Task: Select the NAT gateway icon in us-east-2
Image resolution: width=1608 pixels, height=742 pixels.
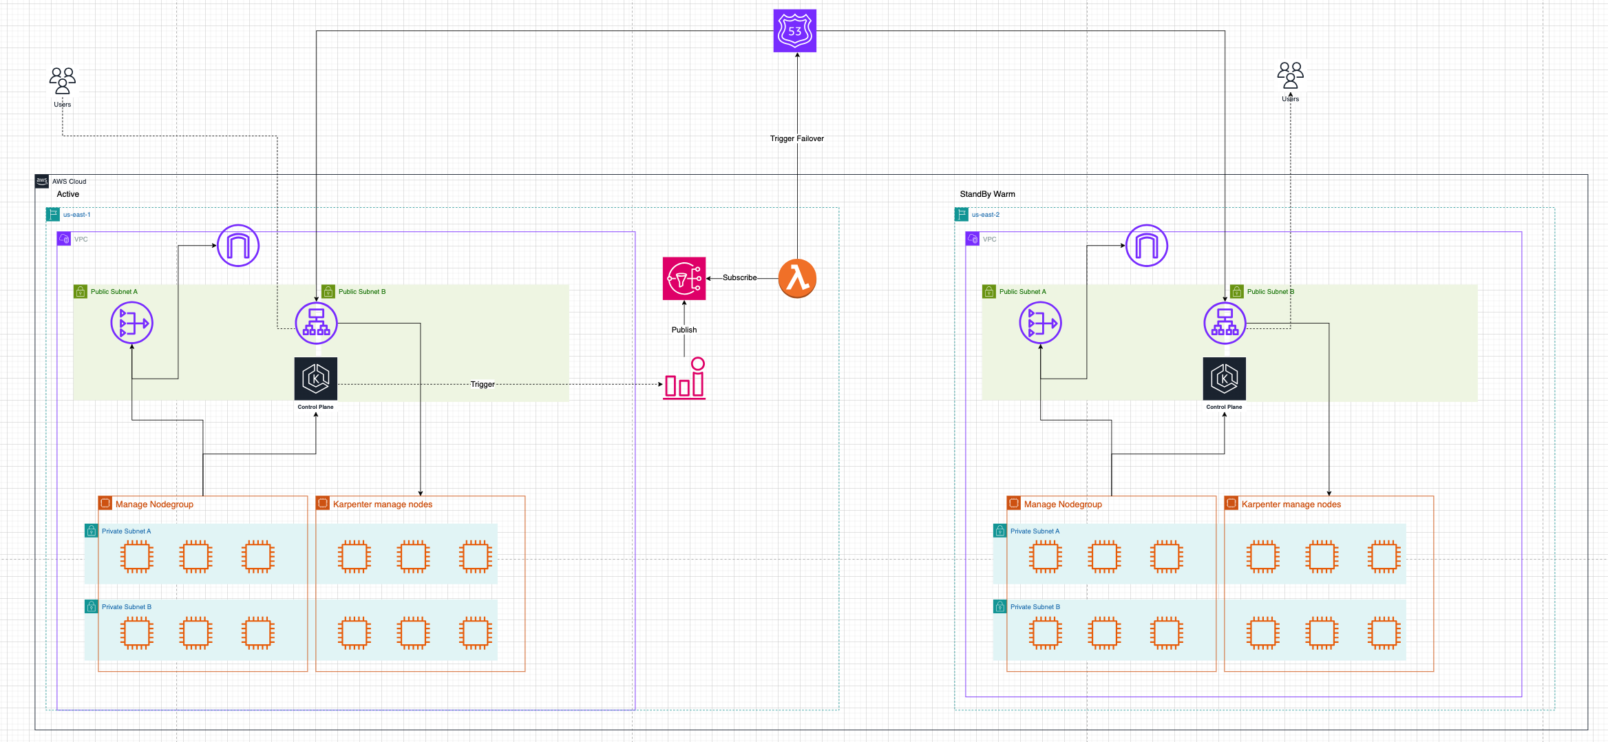Action: coord(1040,323)
